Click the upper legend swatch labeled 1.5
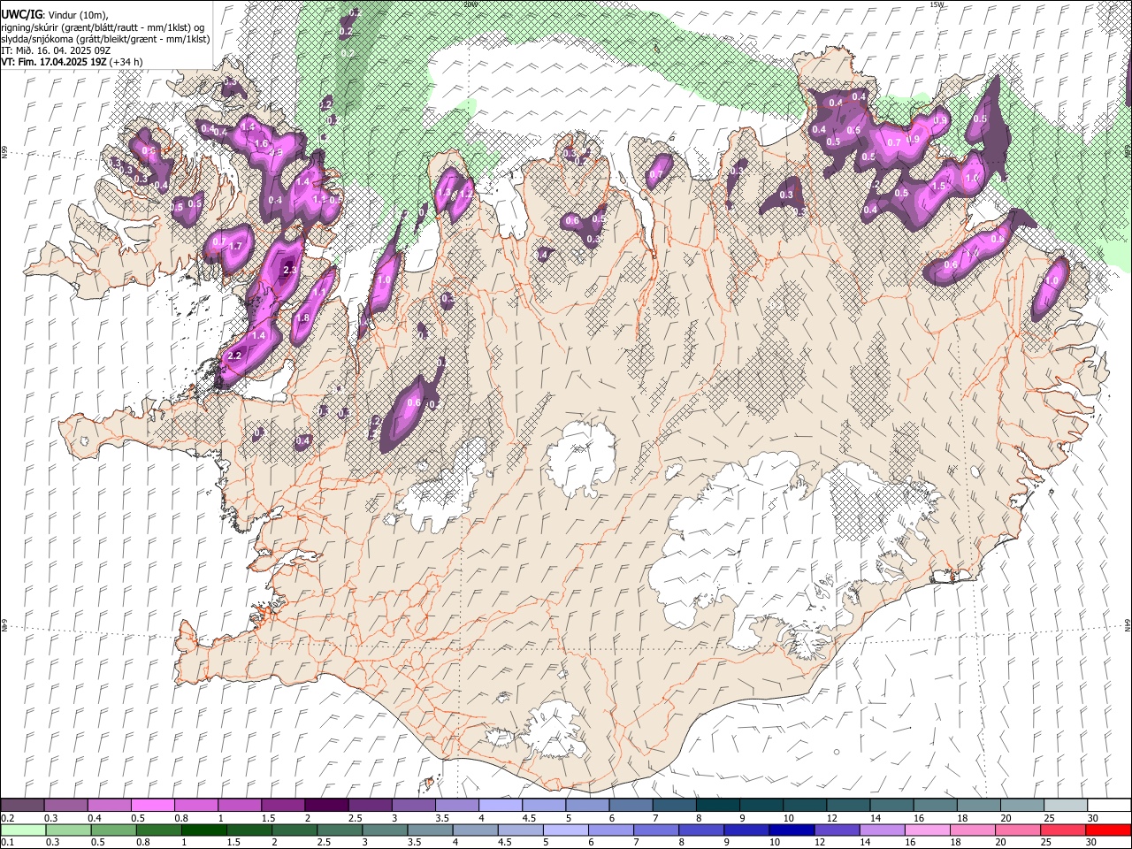The image size is (1132, 849). 282,806
